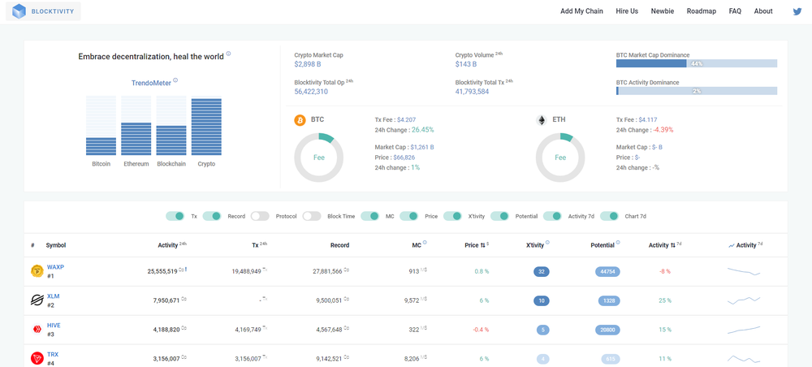
Task: Click the red TRX Tron icon
Action: [37, 358]
